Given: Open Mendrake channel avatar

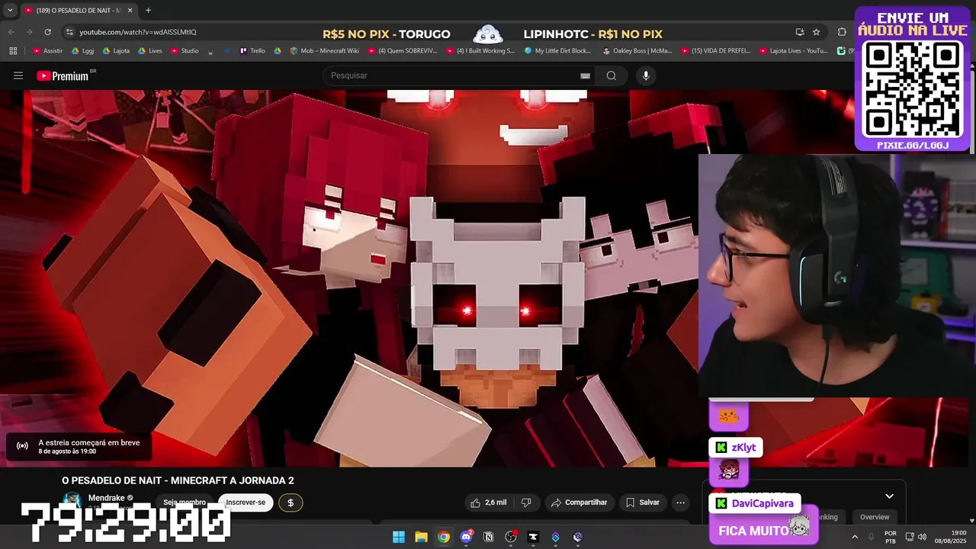Looking at the screenshot, I should (72, 502).
